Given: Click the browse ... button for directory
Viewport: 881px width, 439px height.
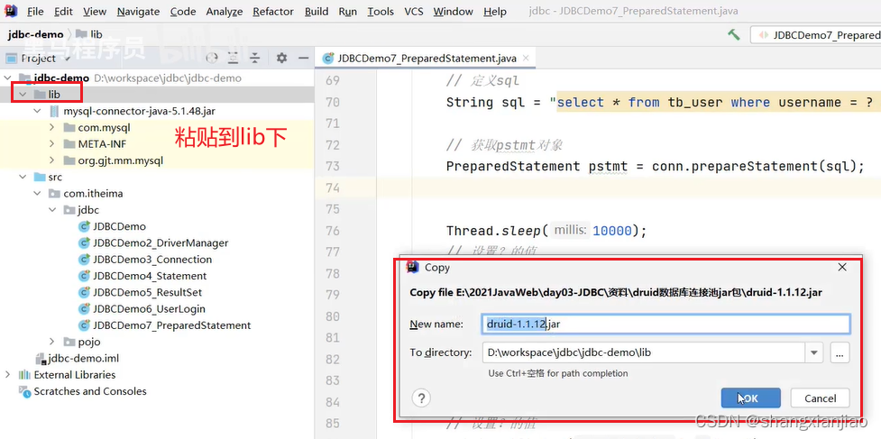Looking at the screenshot, I should [840, 353].
